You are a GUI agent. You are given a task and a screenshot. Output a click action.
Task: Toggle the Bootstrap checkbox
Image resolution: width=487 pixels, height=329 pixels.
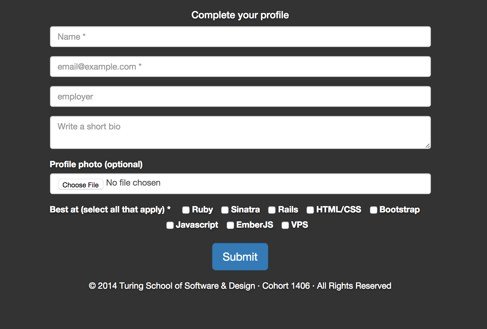pyautogui.click(x=374, y=210)
